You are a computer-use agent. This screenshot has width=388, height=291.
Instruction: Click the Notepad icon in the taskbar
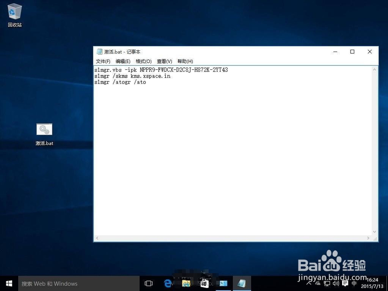coord(242,283)
